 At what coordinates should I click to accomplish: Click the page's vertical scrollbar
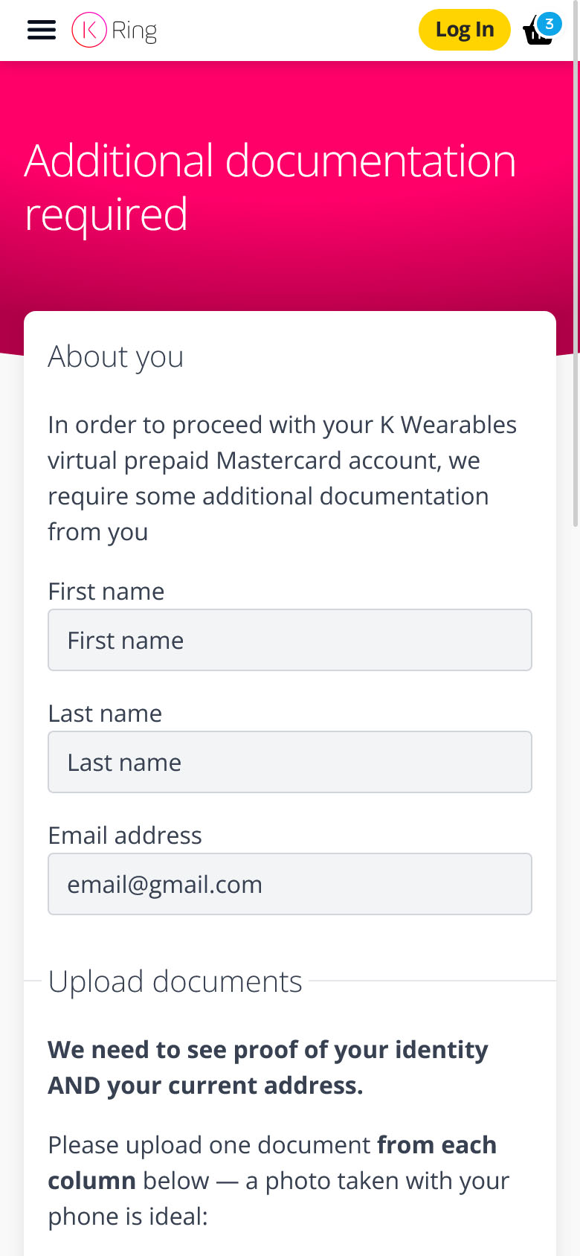click(576, 298)
